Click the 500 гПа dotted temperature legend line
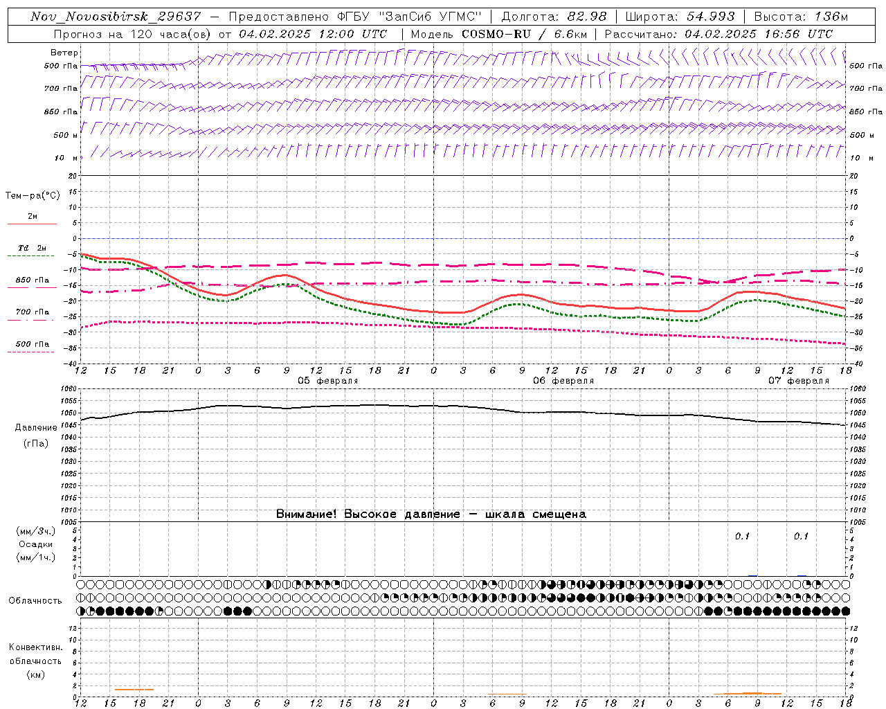Image resolution: width=886 pixels, height=709 pixels. [x=30, y=352]
